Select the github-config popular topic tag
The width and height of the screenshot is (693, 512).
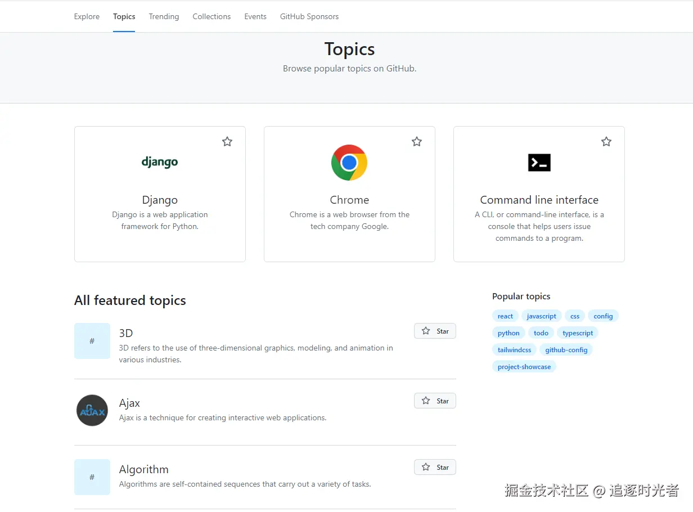[x=566, y=350]
